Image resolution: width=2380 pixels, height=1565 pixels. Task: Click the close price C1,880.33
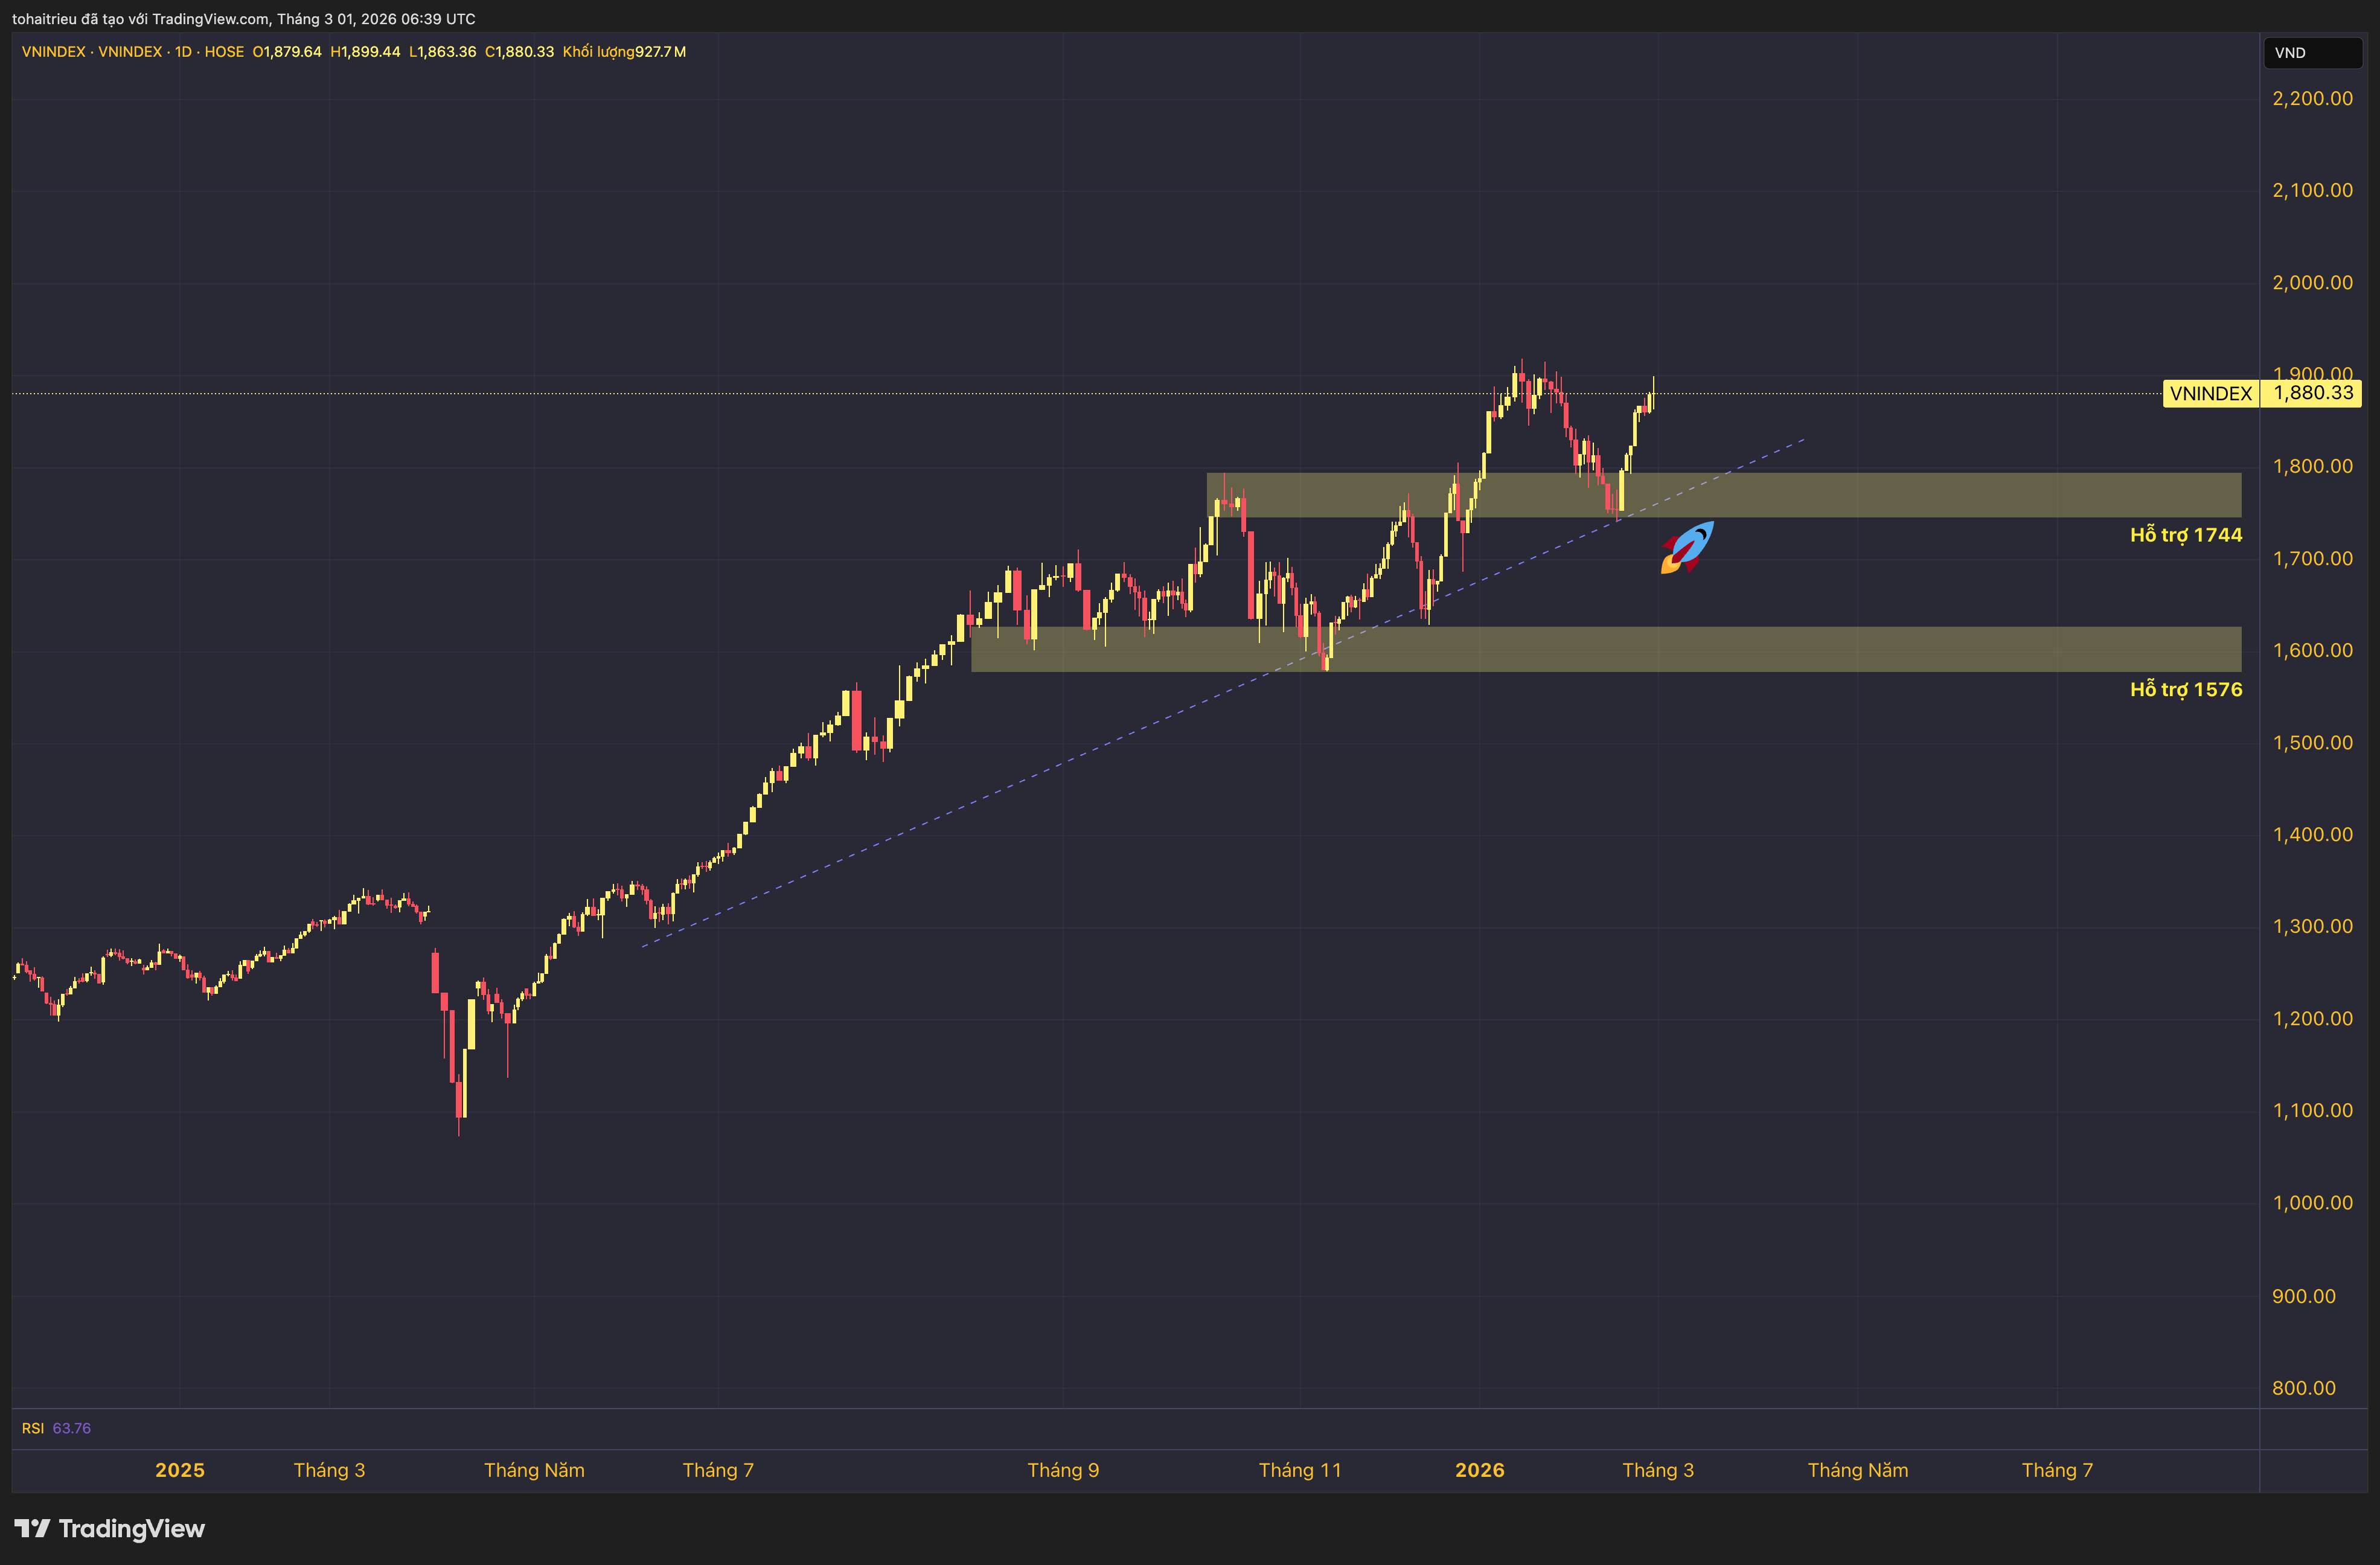[x=519, y=52]
